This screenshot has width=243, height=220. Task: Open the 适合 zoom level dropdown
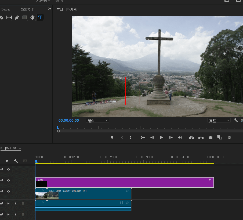(97, 121)
